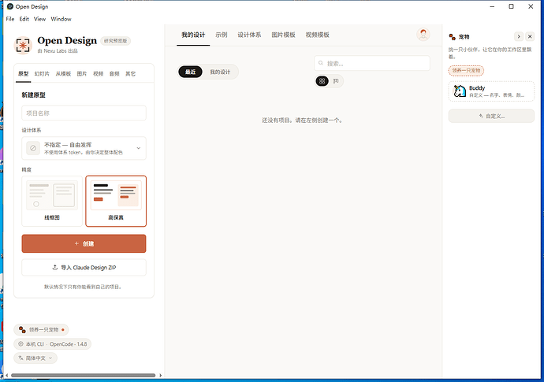
Task: Select the 线框图 wireframe fidelity option
Action: 52,201
